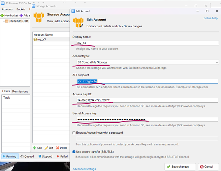Click Edit button in Storage Accounts window
221x171 pixels.
pos(49,148)
